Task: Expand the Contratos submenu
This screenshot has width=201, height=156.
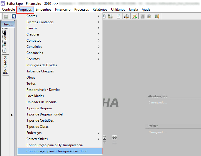Action: 60,41
